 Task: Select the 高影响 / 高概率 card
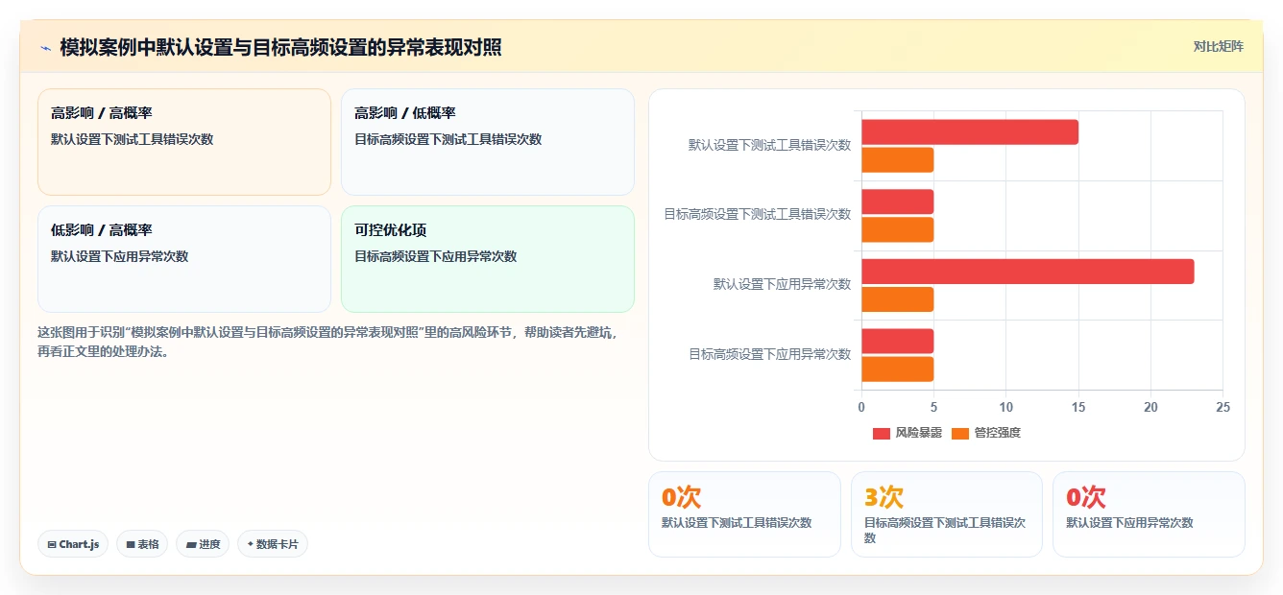click(184, 142)
